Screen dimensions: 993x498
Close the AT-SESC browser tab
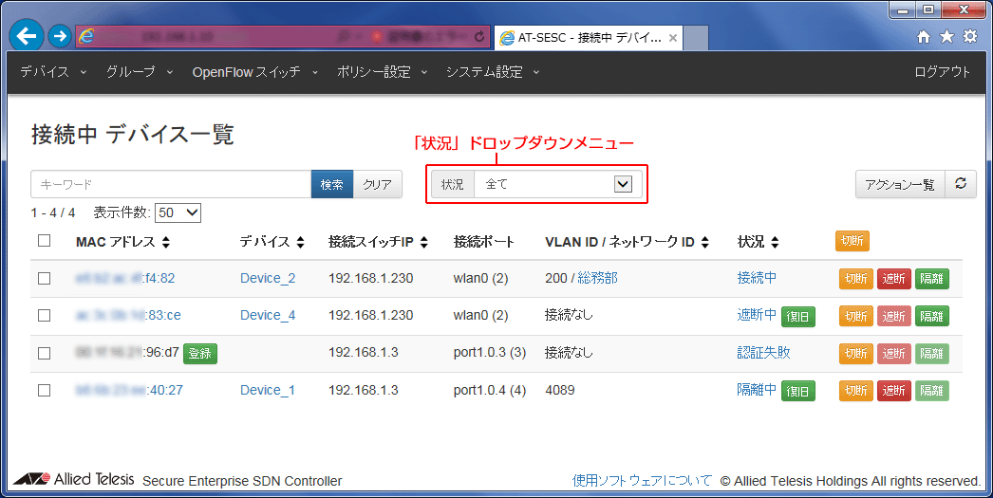672,38
